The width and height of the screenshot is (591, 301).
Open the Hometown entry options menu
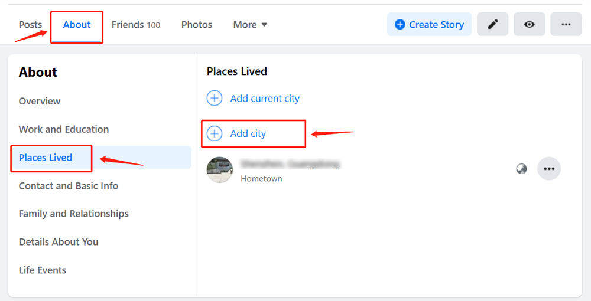[549, 169]
